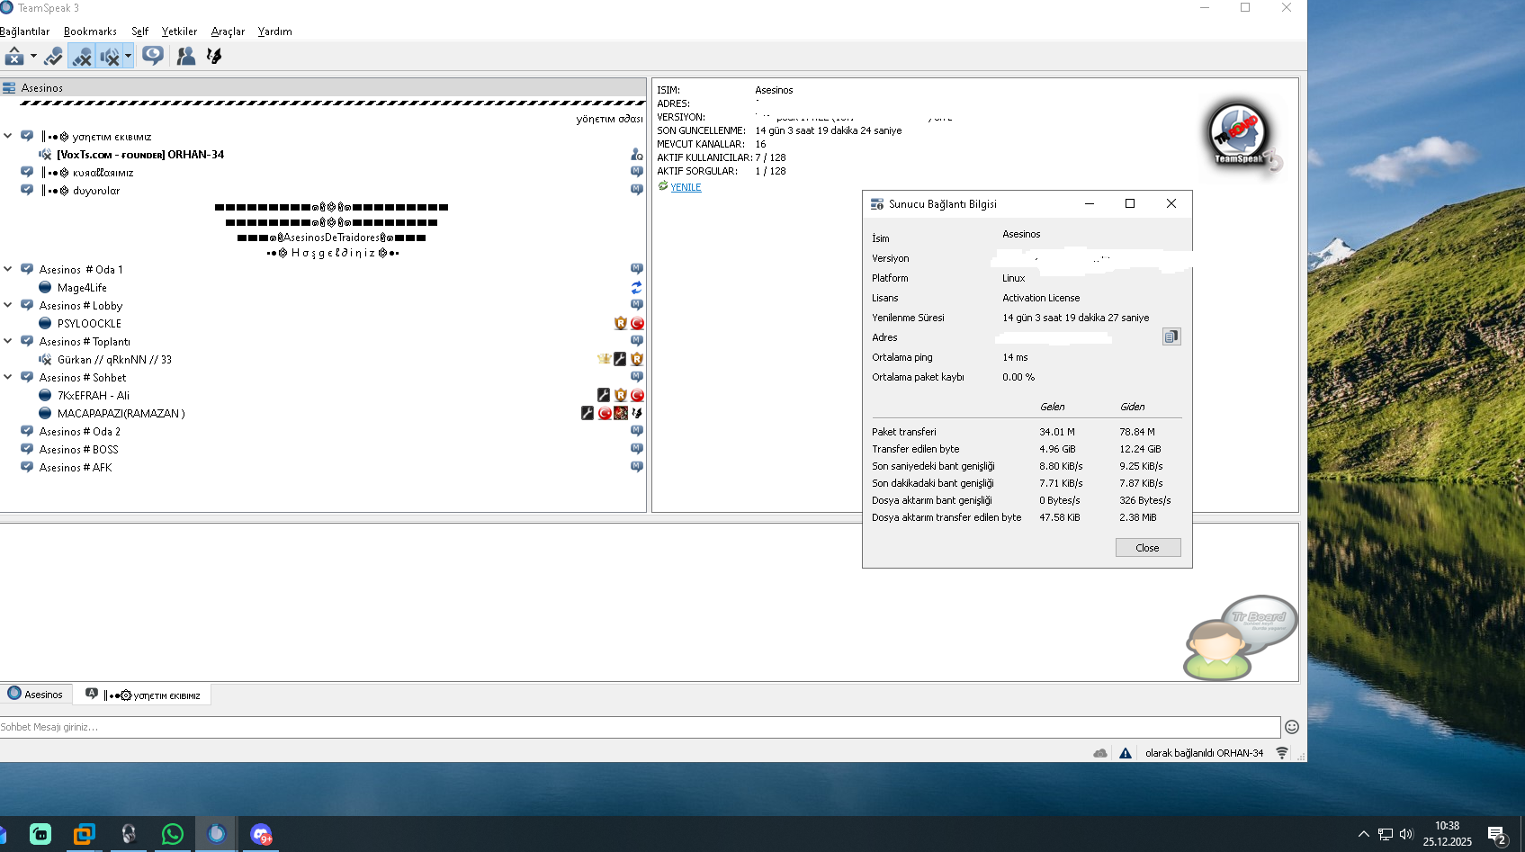Click the subscribe to all channels icon
1525x852 pixels.
53,56
